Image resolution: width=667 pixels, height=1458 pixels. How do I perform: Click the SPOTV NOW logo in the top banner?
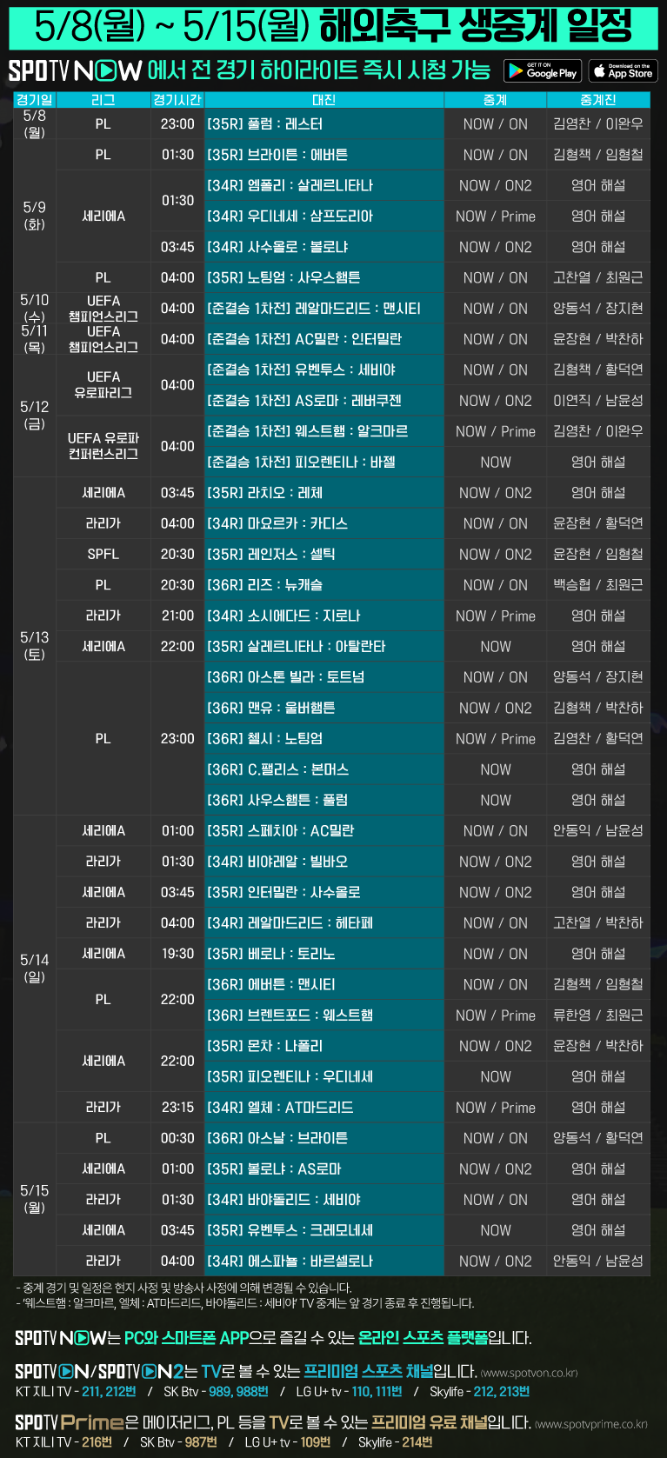point(75,70)
